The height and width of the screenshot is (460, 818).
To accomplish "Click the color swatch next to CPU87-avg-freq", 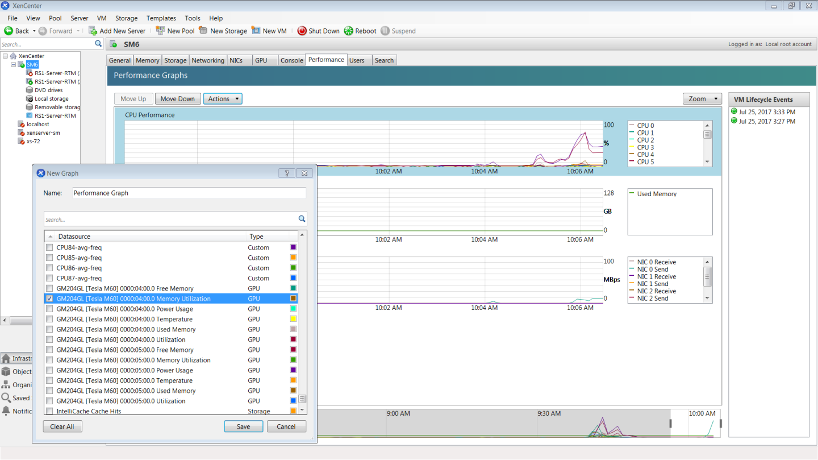I will pyautogui.click(x=294, y=278).
